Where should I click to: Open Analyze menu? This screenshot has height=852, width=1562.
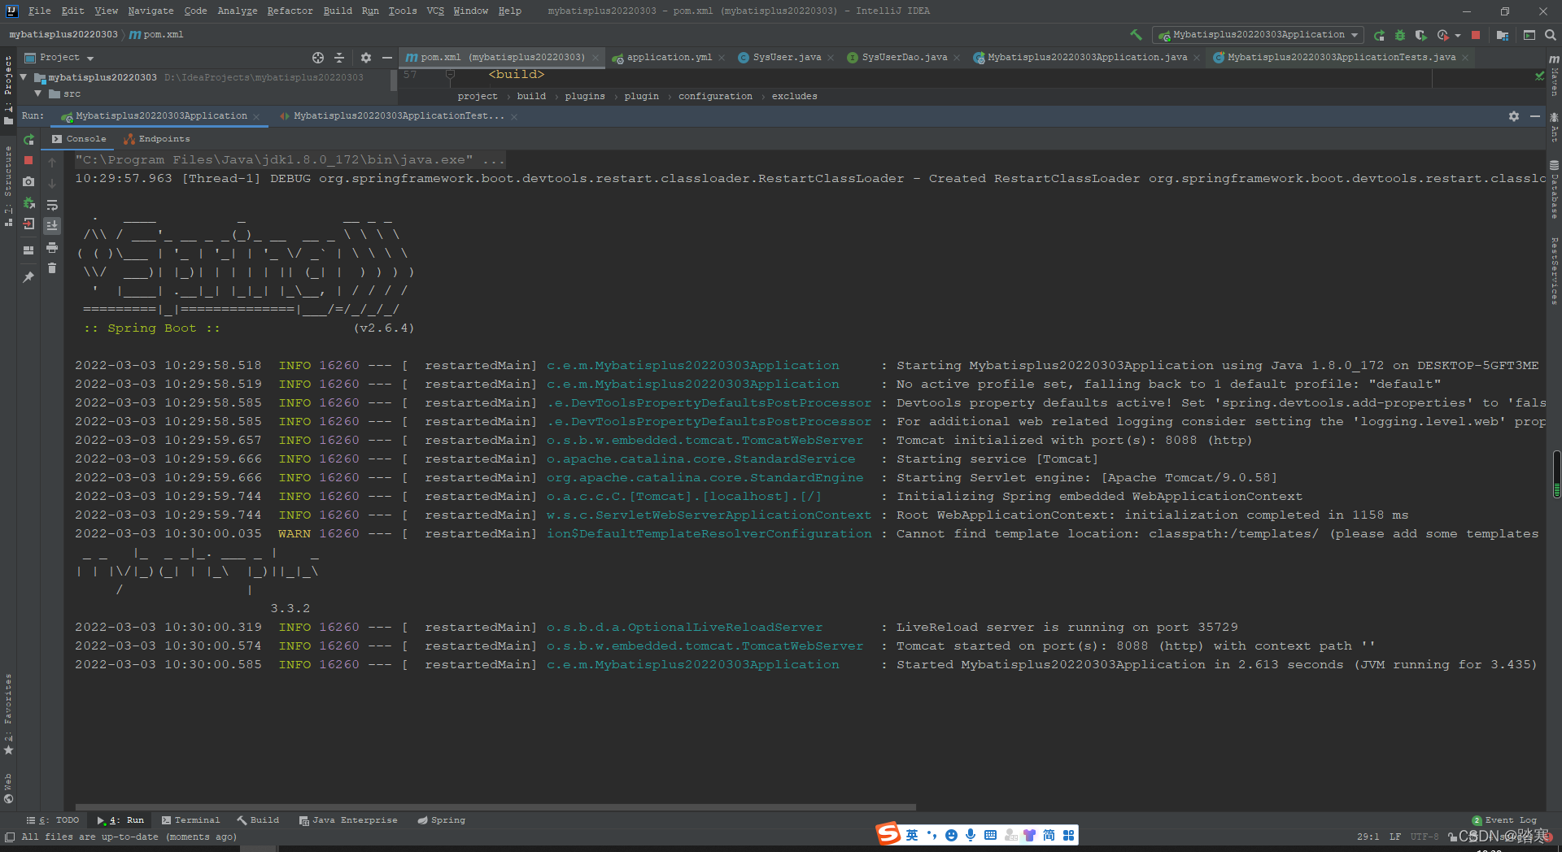tap(238, 11)
